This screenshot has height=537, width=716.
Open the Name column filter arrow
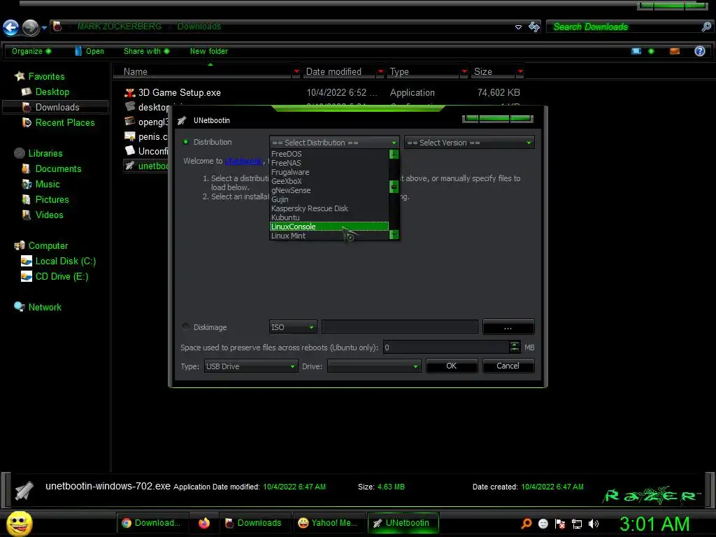click(x=296, y=71)
